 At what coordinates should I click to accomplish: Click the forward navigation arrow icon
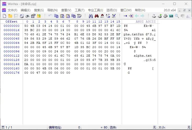[142, 16]
